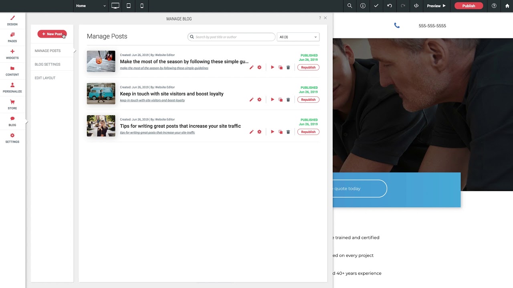The width and height of the screenshot is (513, 288).
Task: Click the 'Keep in touch with site visitors' title
Action: point(172,94)
